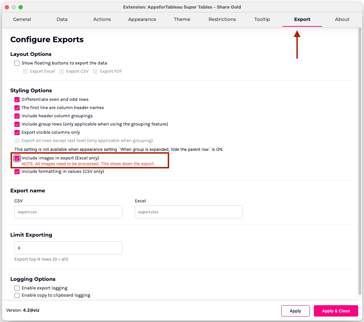
Task: Check Enable copy to clipboard logging
Action: click(x=17, y=295)
